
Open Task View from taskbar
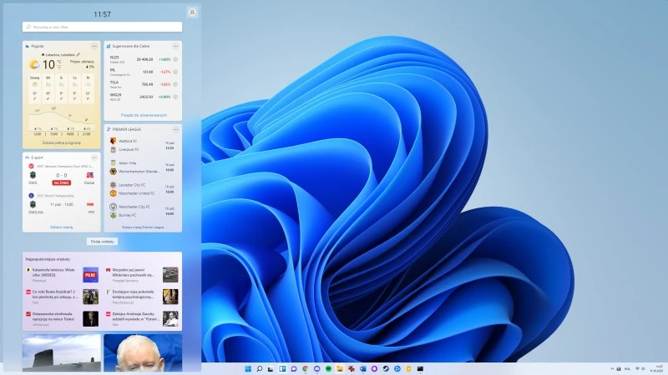(271, 368)
